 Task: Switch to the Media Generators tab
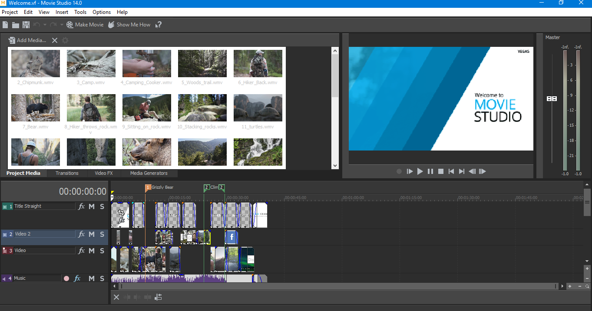pos(149,173)
